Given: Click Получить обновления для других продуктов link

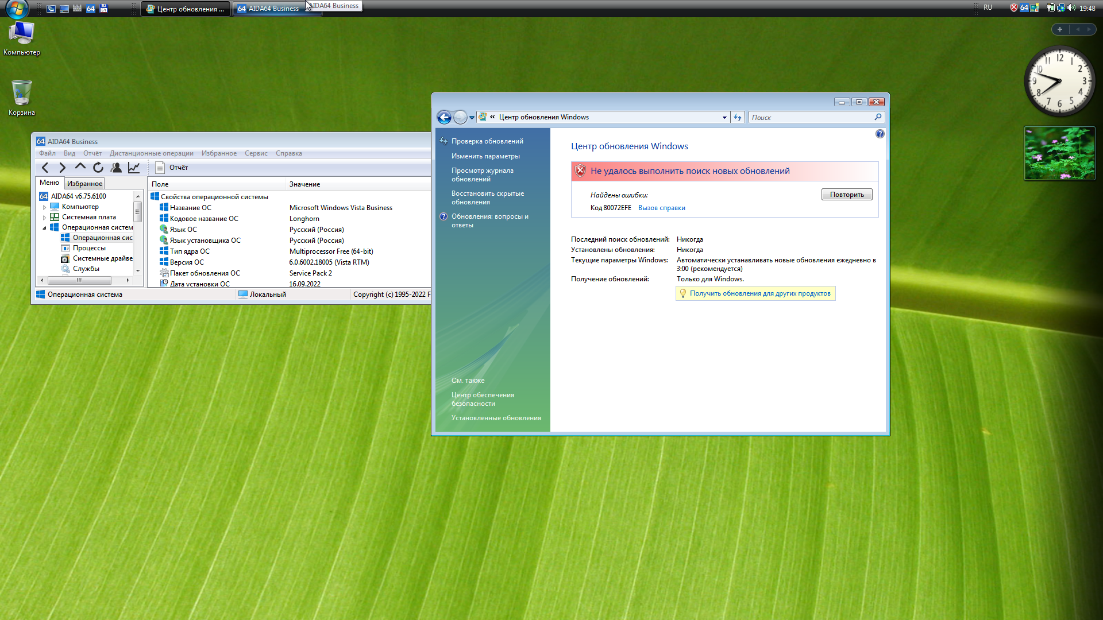Looking at the screenshot, I should coord(759,293).
